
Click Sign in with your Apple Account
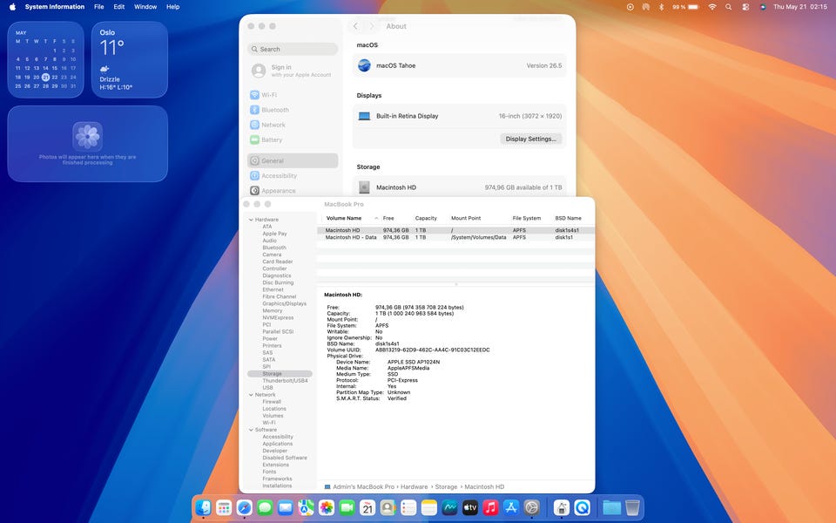pyautogui.click(x=293, y=71)
